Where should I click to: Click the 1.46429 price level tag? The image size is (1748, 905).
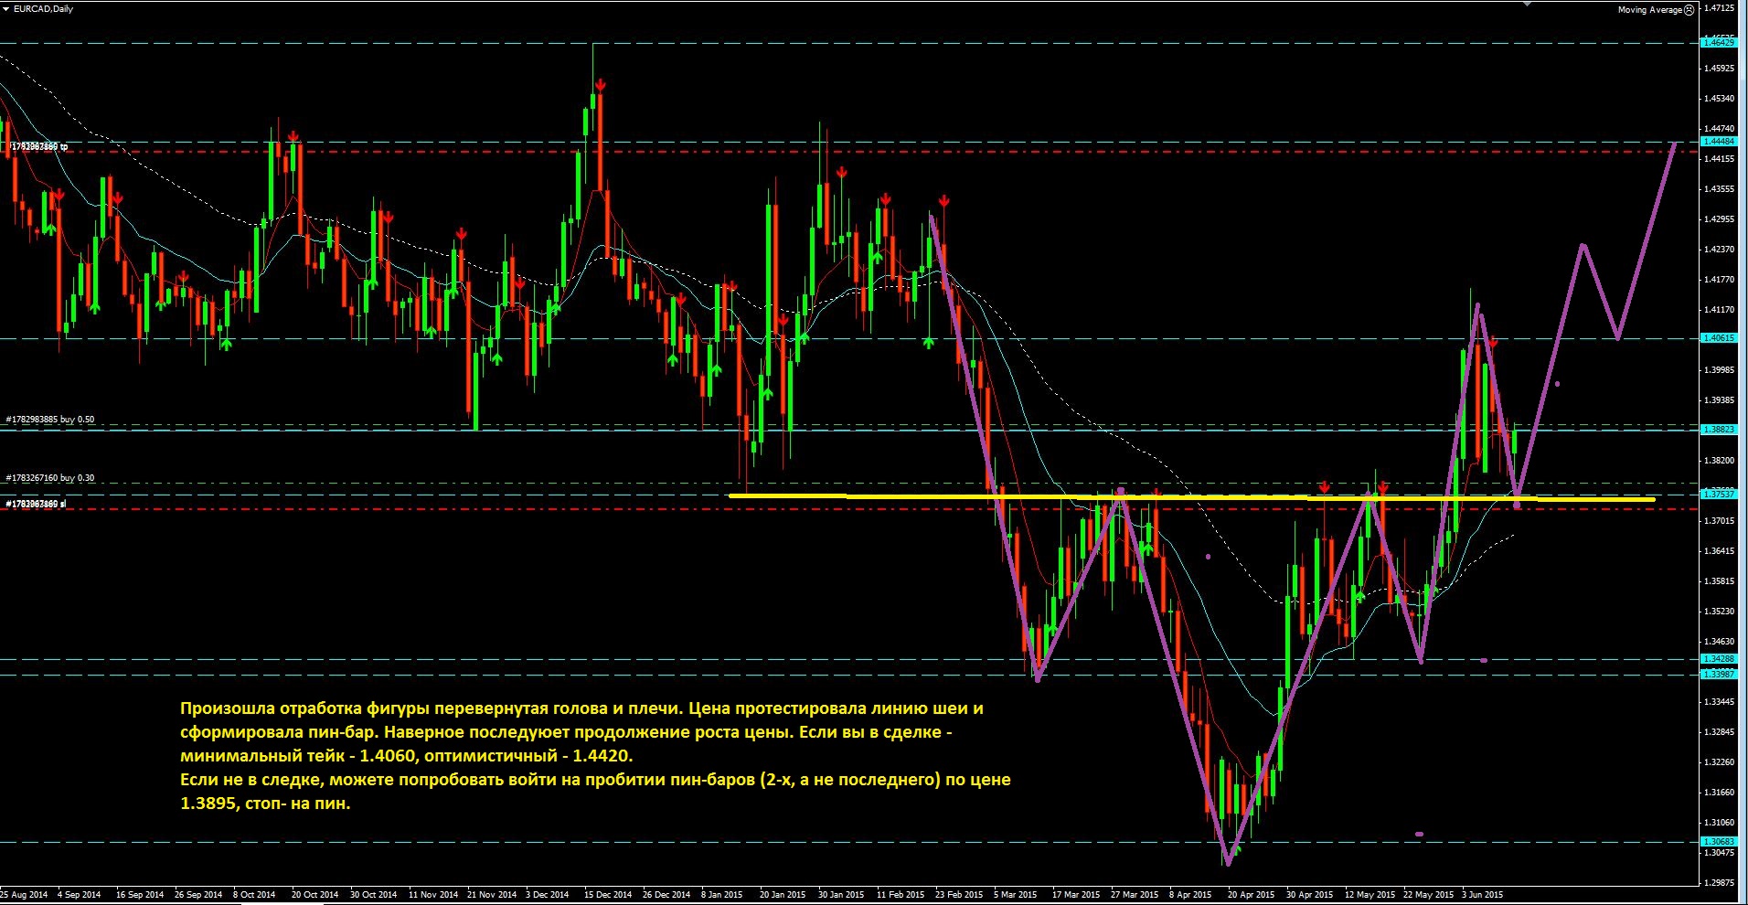[x=1718, y=43]
